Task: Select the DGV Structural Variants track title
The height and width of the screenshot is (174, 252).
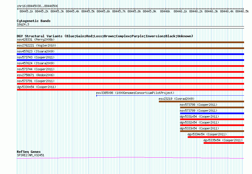Action: [x=105, y=36]
